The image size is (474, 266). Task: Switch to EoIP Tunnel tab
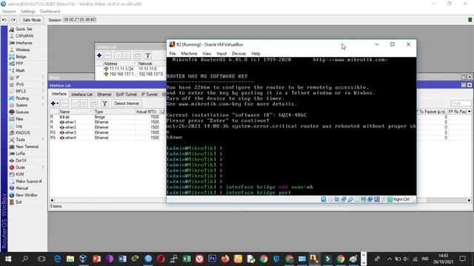click(x=126, y=95)
